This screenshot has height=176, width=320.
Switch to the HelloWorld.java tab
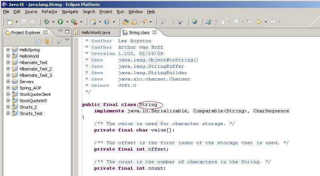click(x=96, y=32)
